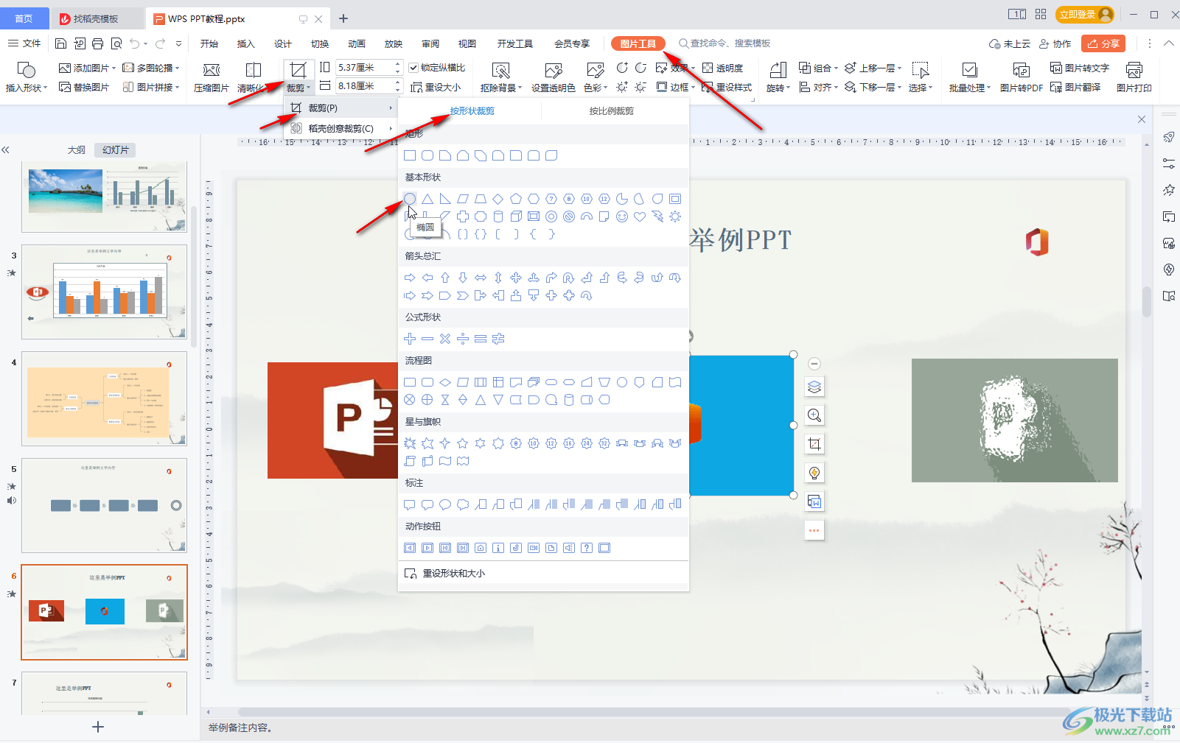Open the picture to PDF tool

[1022, 77]
